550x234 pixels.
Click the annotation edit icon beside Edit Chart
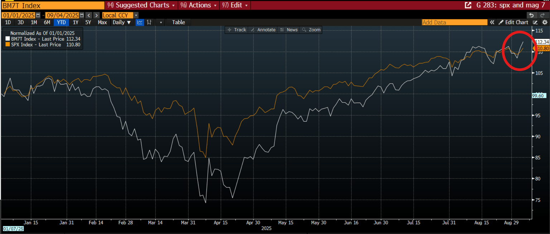(x=535, y=22)
